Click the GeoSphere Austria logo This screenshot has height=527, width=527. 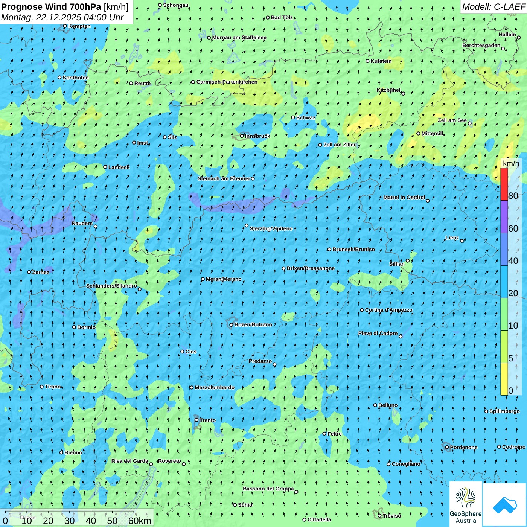pos(466,504)
